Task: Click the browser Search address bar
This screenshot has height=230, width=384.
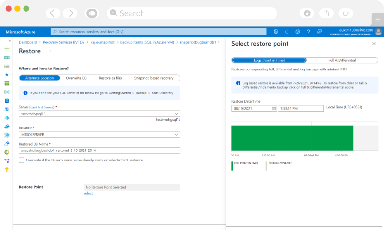Action: click(192, 13)
